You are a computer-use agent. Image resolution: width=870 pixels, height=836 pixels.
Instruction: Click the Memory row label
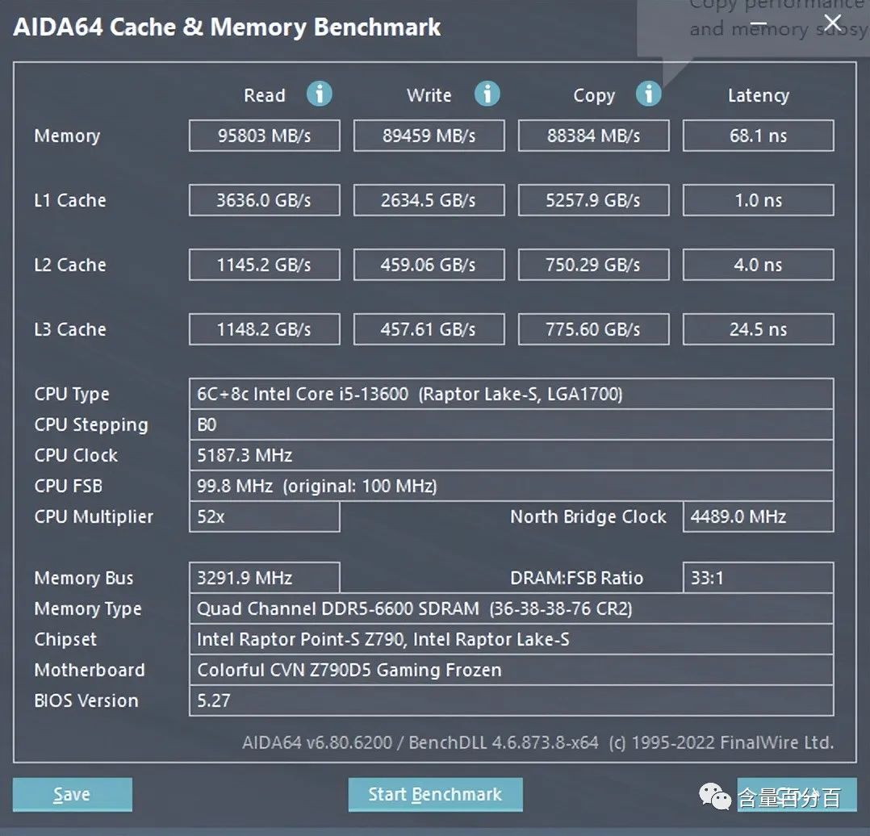(67, 136)
